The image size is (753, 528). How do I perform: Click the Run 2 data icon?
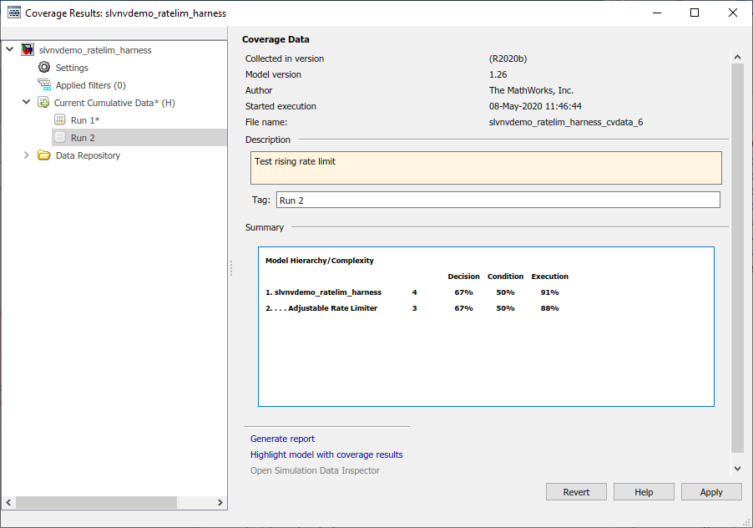click(60, 138)
